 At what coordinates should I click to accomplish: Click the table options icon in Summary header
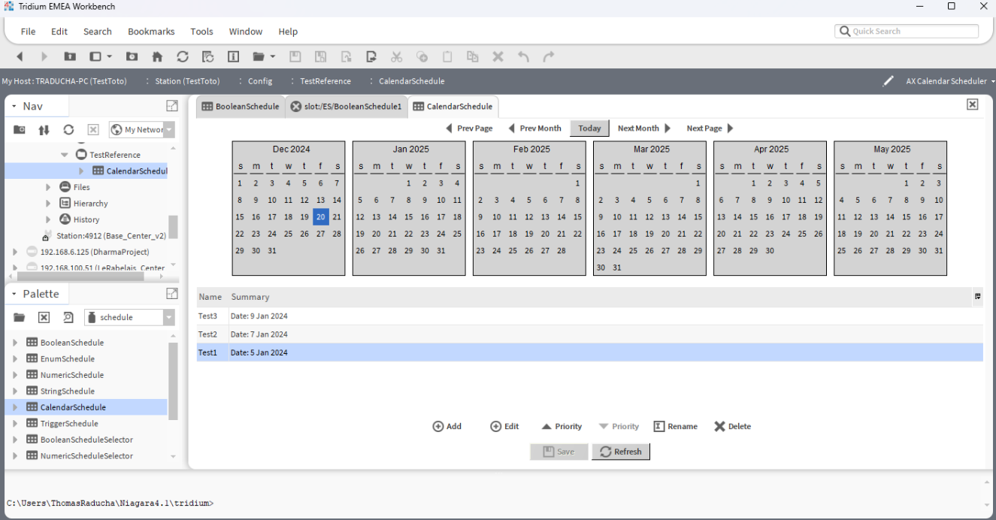[977, 297]
